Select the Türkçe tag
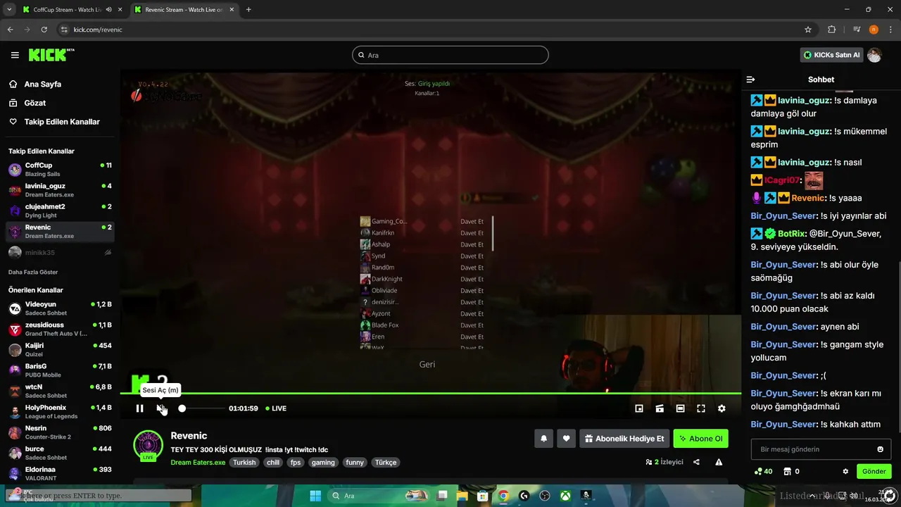Viewport: 901px width, 507px height. 386,463
